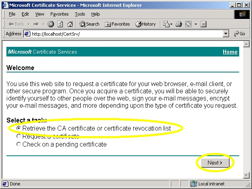Open the View menu
The image size is (252, 189).
(x=40, y=14)
